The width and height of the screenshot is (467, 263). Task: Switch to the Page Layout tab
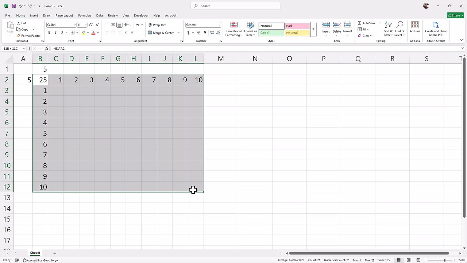tap(64, 15)
